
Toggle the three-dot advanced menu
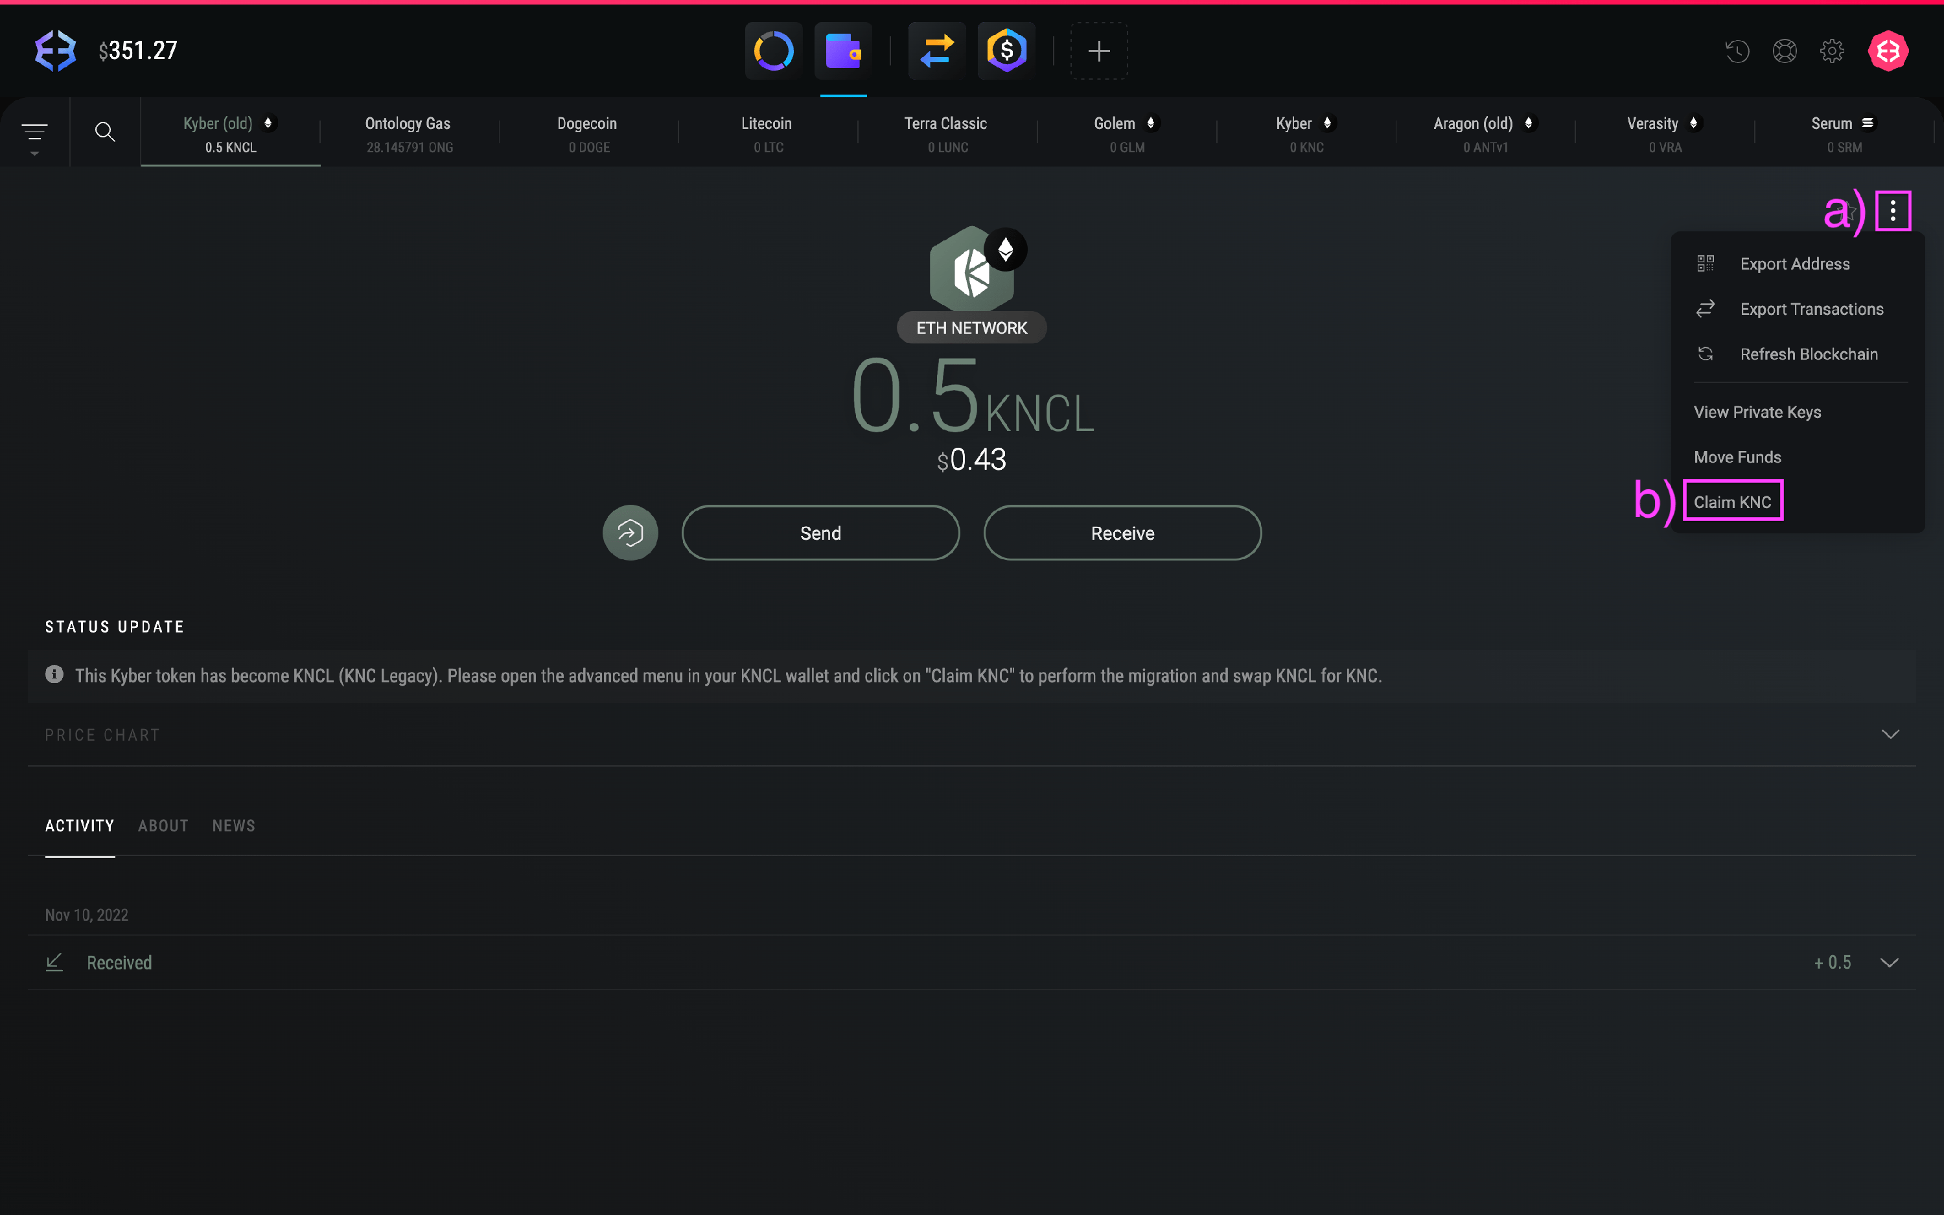pyautogui.click(x=1893, y=211)
